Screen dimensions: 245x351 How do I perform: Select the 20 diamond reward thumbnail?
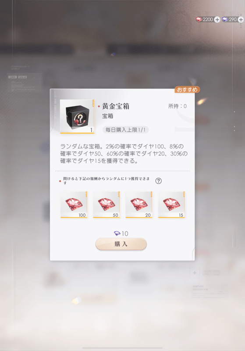(x=139, y=204)
